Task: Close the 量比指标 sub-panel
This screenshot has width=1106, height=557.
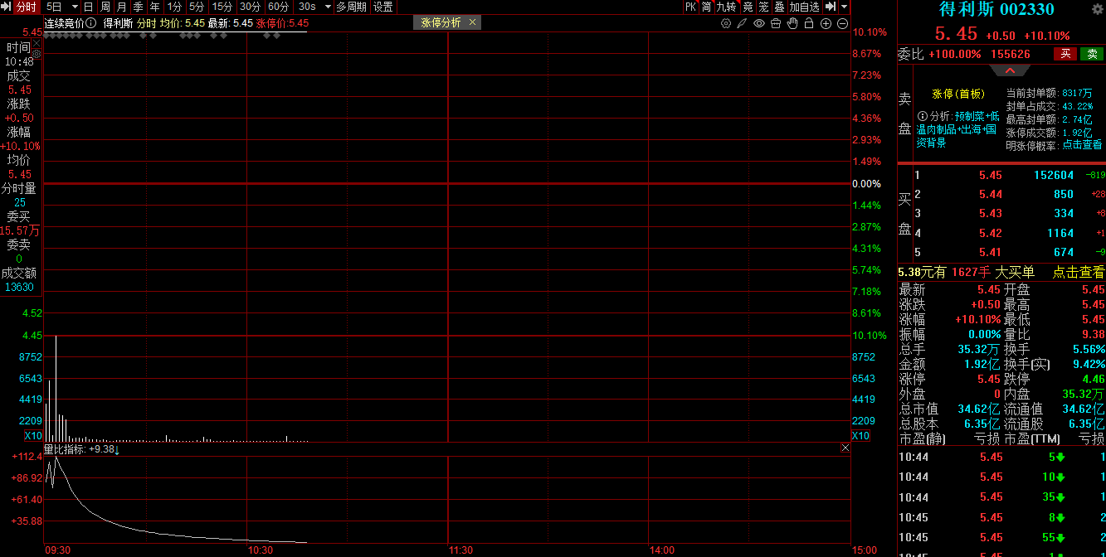Action: tap(845, 448)
